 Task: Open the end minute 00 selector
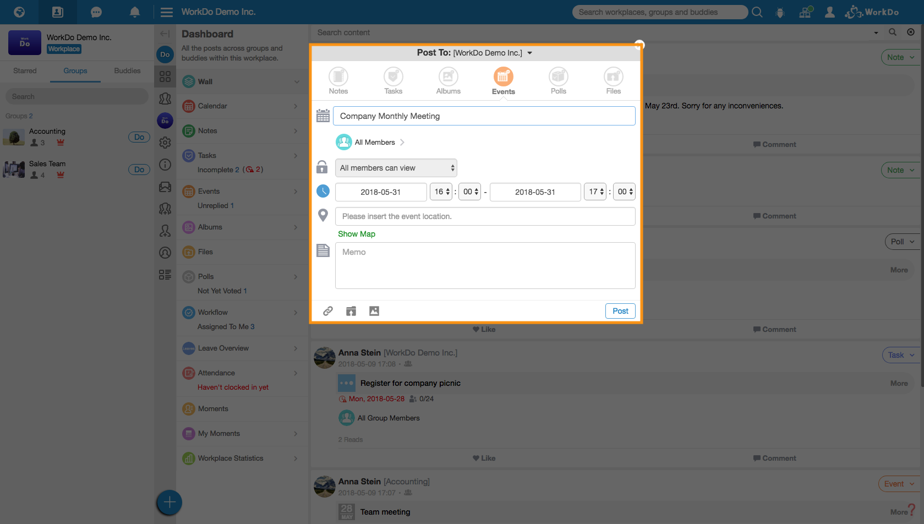[x=624, y=192]
